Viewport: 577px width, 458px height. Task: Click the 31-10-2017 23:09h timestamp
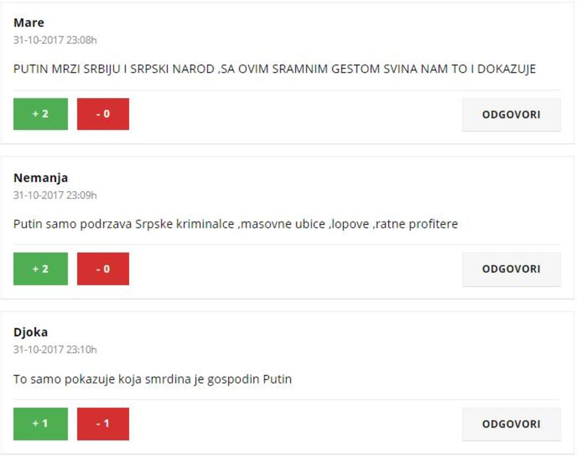(55, 195)
